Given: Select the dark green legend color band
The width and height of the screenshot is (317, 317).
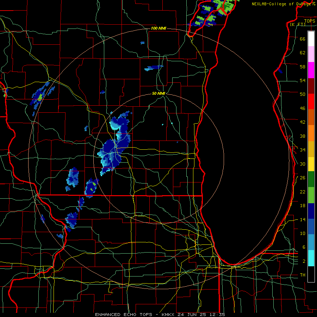Looking at the screenshot, I should pos(311,179).
